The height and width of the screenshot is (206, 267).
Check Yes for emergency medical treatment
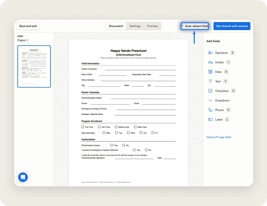pos(134,150)
